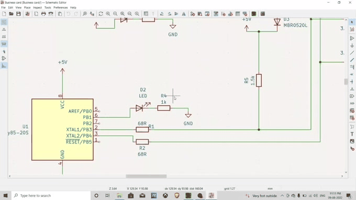
Task: Rotate selection counter-clockwise
Action: coord(162,14)
